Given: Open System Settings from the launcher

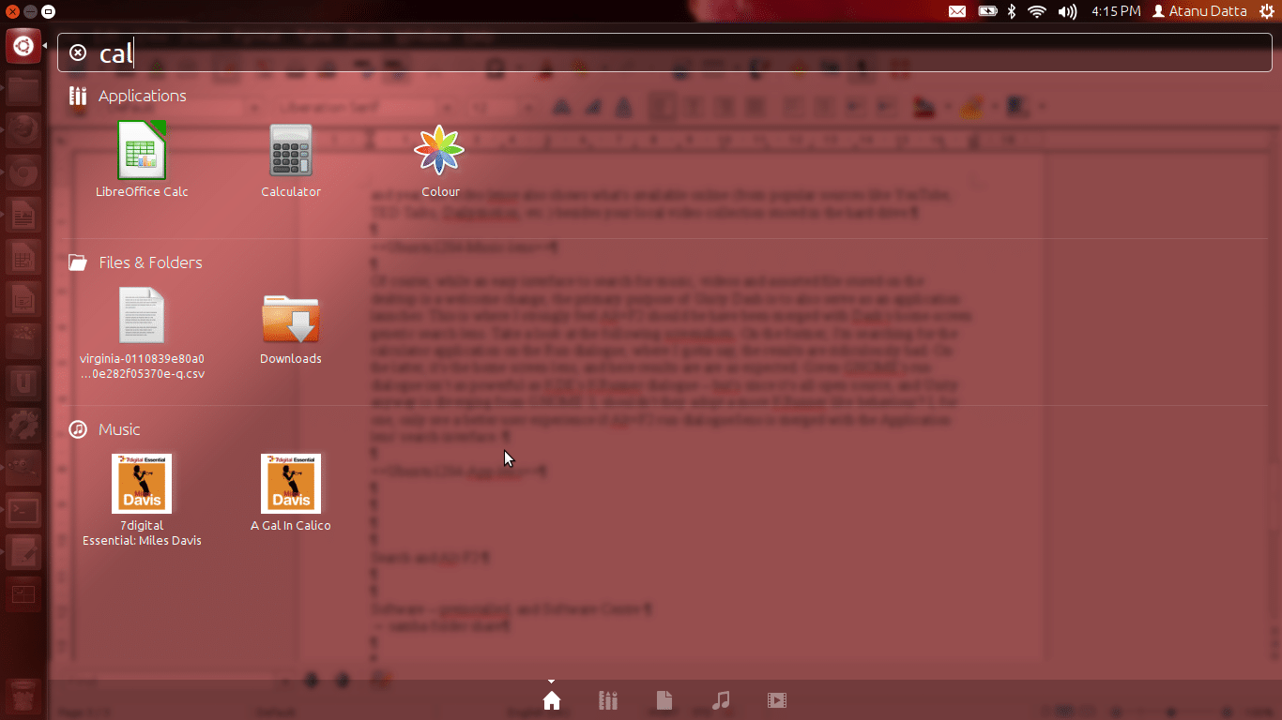Looking at the screenshot, I should tap(23, 427).
